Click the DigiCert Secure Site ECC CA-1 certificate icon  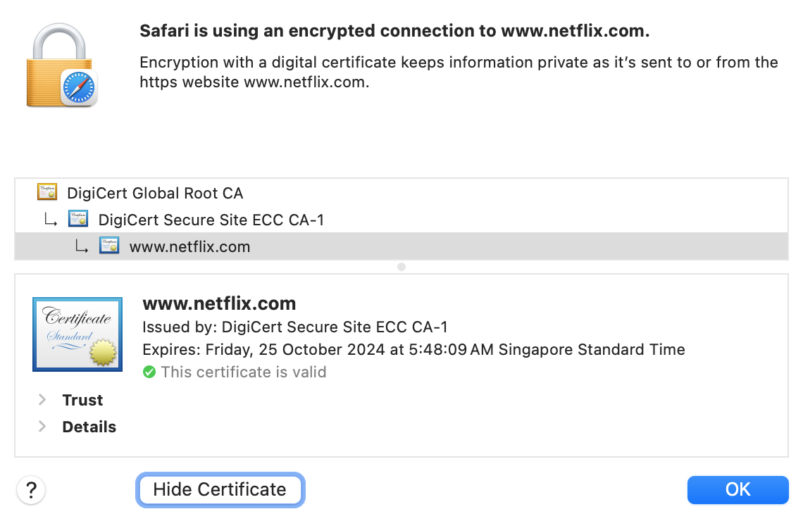(x=78, y=219)
